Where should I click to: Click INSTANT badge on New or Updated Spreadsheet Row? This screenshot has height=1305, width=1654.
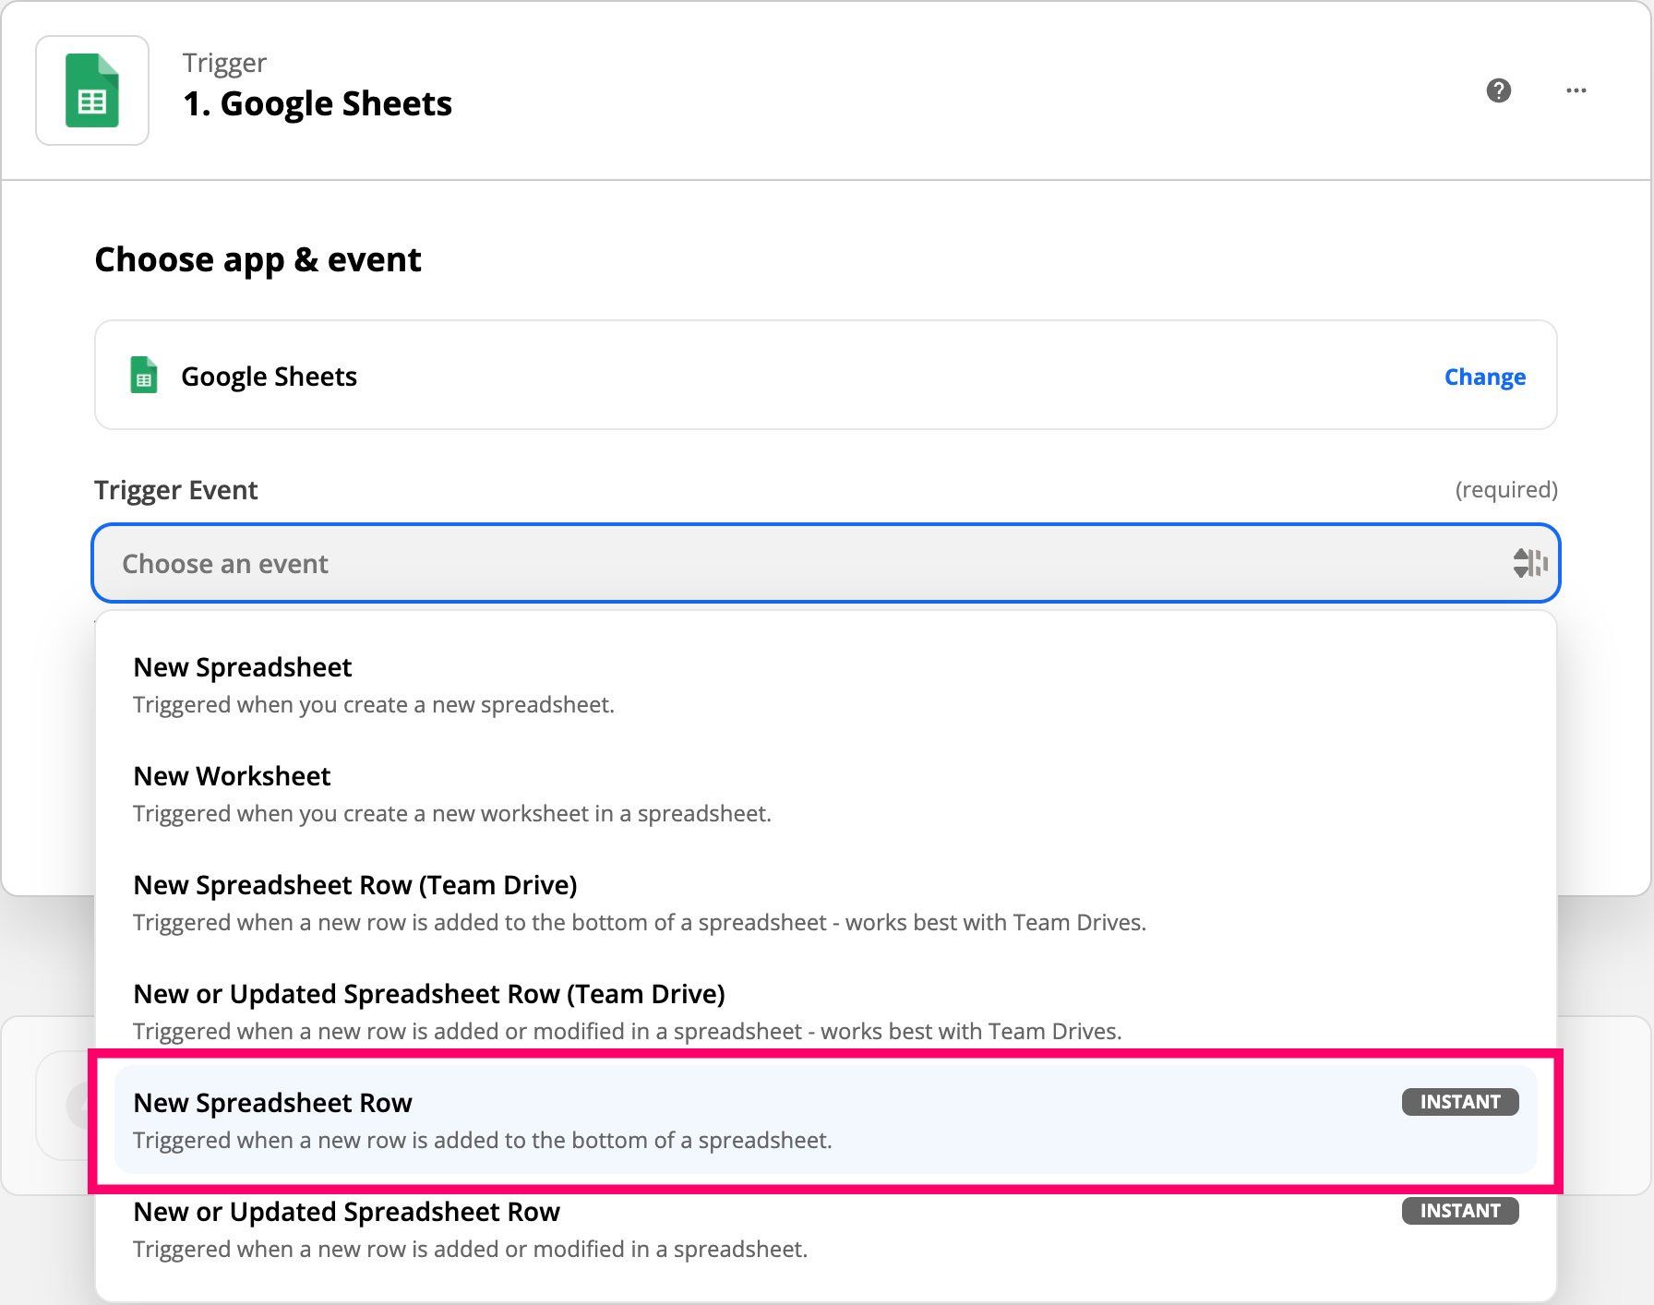(1459, 1211)
